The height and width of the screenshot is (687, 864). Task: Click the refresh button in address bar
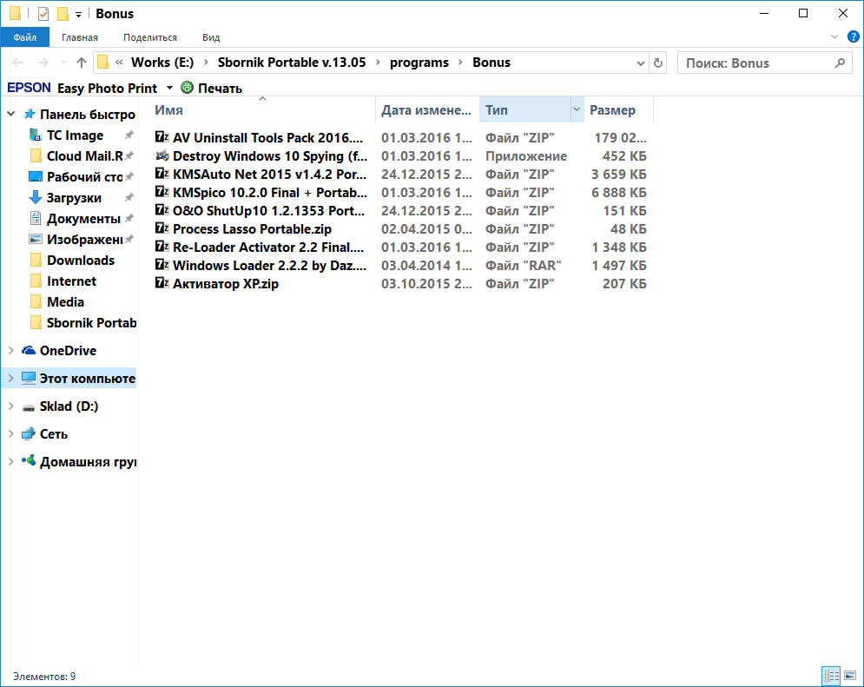pos(658,63)
